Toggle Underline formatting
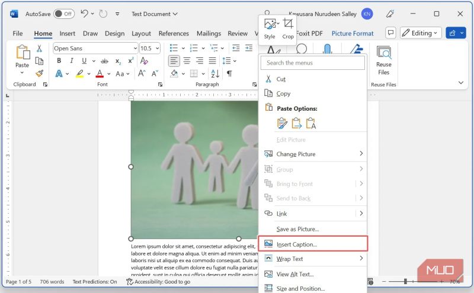474x293 pixels. [84, 61]
